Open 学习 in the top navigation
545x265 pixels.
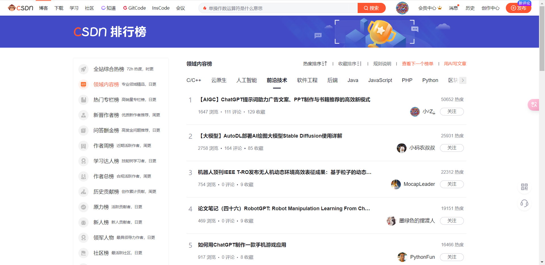click(x=74, y=8)
